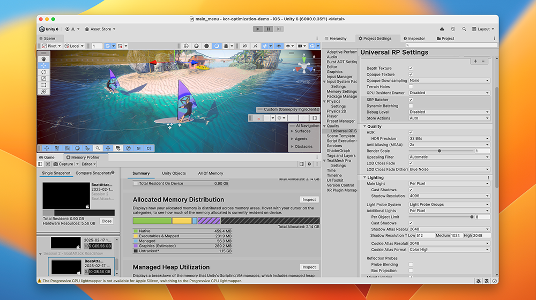Toggle HDR checkbox
The height and width of the screenshot is (300, 536).
[x=411, y=132]
